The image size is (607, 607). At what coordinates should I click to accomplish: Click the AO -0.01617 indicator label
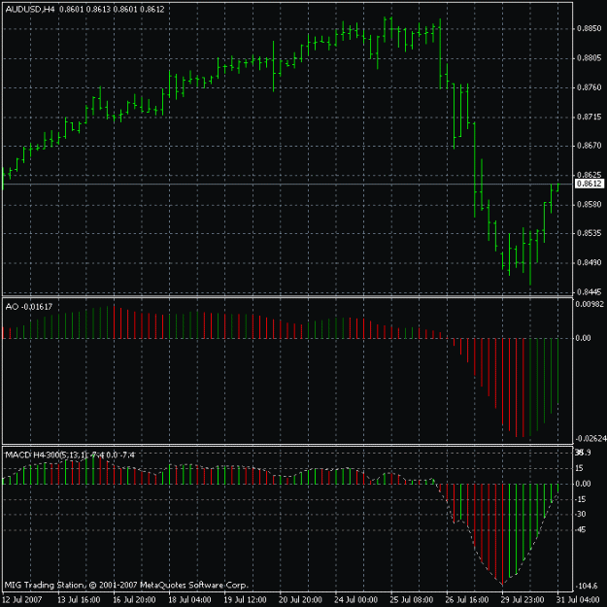pyautogui.click(x=28, y=307)
